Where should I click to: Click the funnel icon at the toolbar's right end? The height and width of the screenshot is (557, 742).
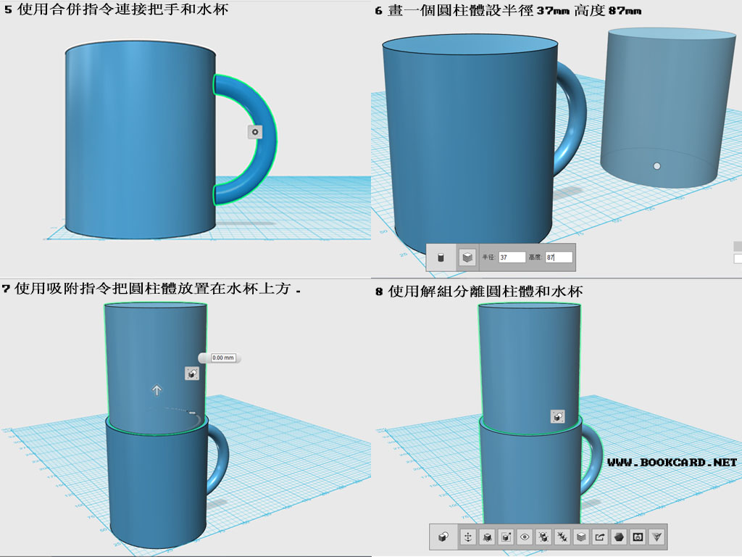pos(656,537)
